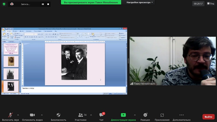Viewport: 217px width, 122px height.
Task: Expand the video options arrow next to camera
Action: coord(42,115)
